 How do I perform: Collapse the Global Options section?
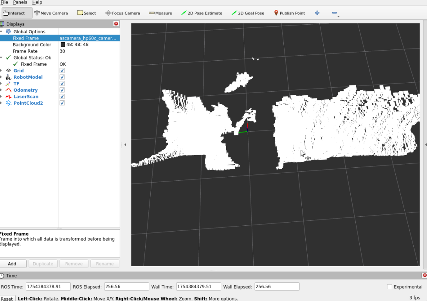(1, 32)
